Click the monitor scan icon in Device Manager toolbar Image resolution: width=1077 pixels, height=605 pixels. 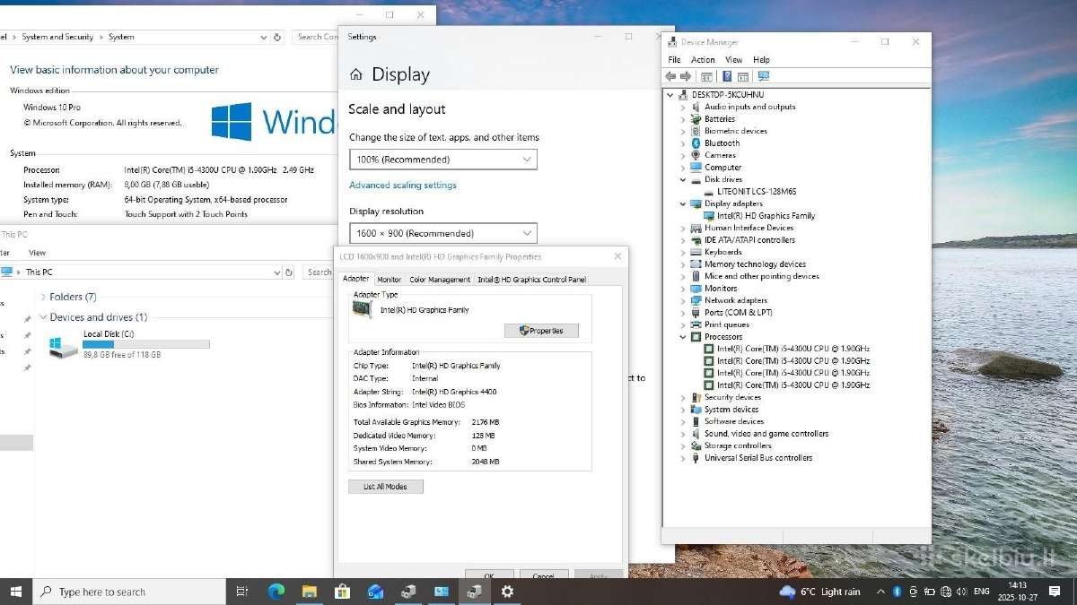(x=764, y=76)
